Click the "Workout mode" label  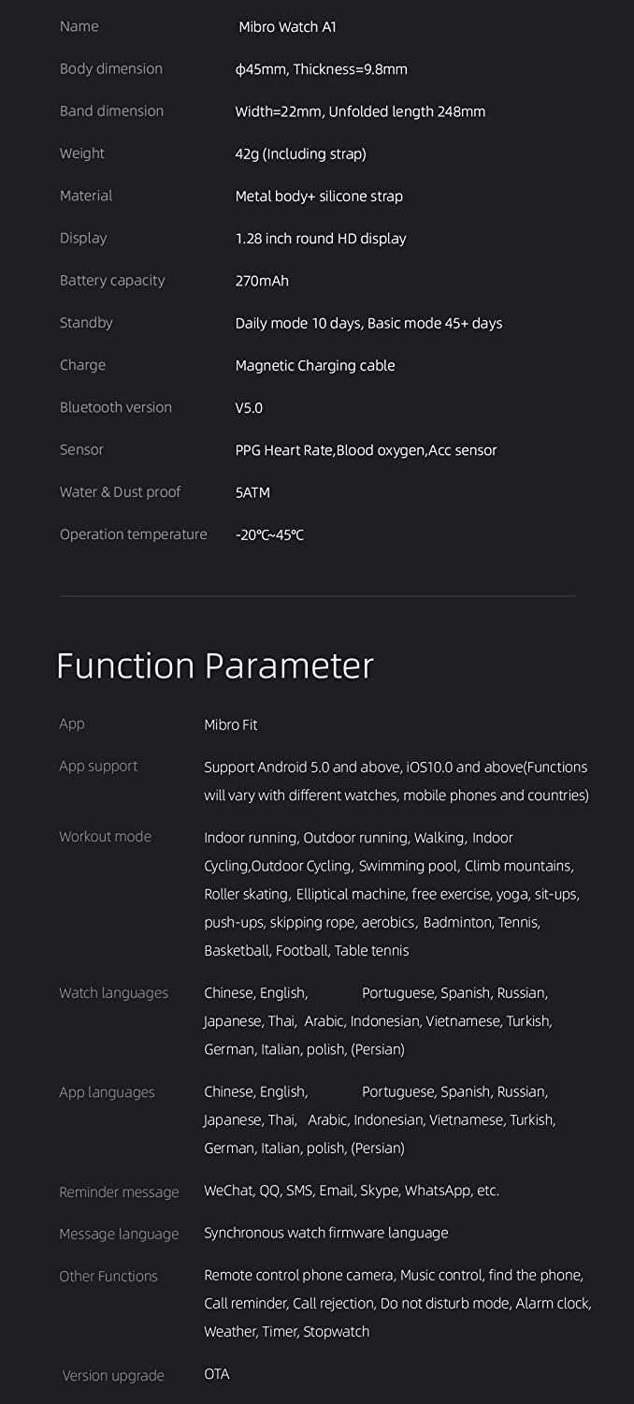[105, 836]
